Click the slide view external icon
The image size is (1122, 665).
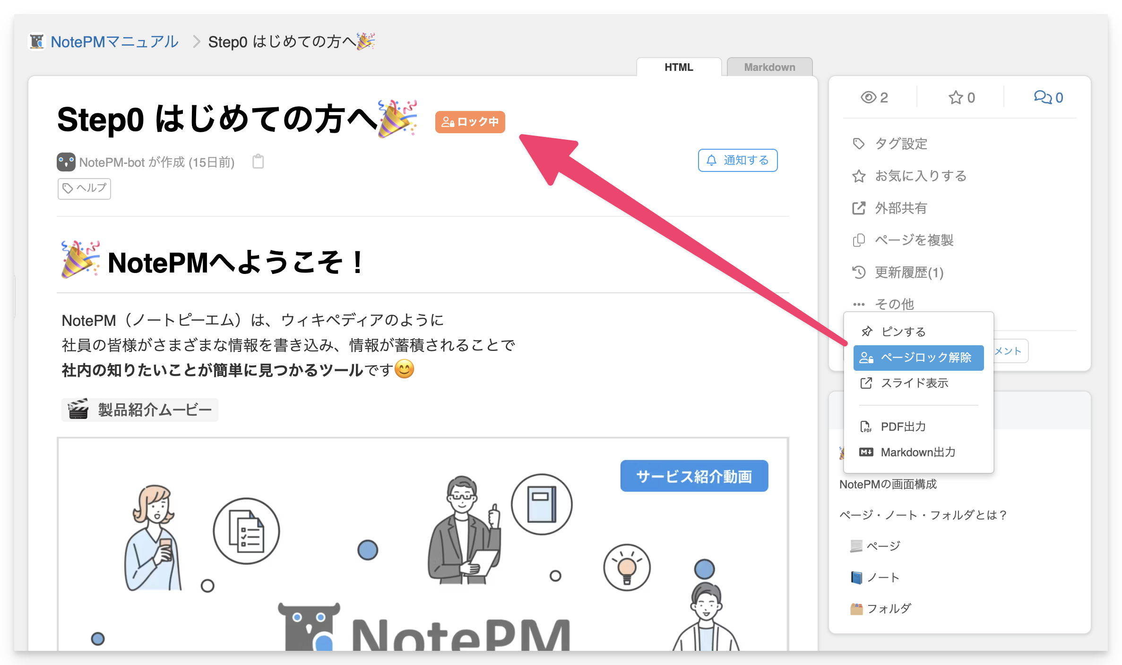point(866,383)
